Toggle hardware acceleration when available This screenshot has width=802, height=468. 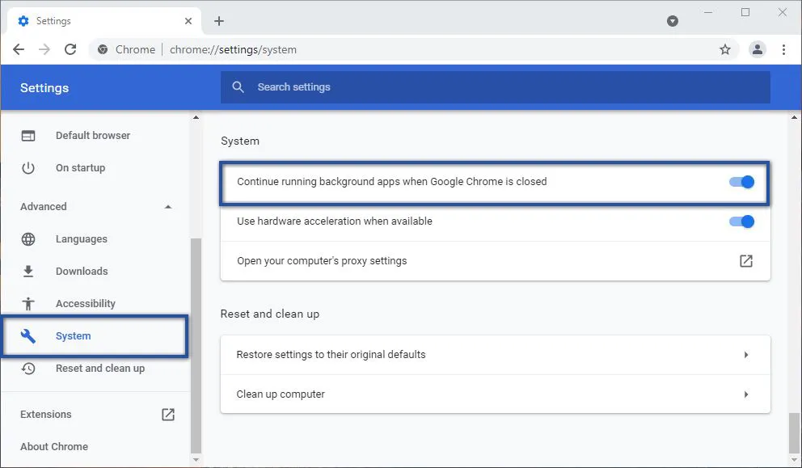point(741,221)
